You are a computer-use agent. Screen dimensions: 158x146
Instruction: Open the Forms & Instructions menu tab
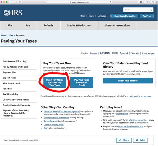118,25
